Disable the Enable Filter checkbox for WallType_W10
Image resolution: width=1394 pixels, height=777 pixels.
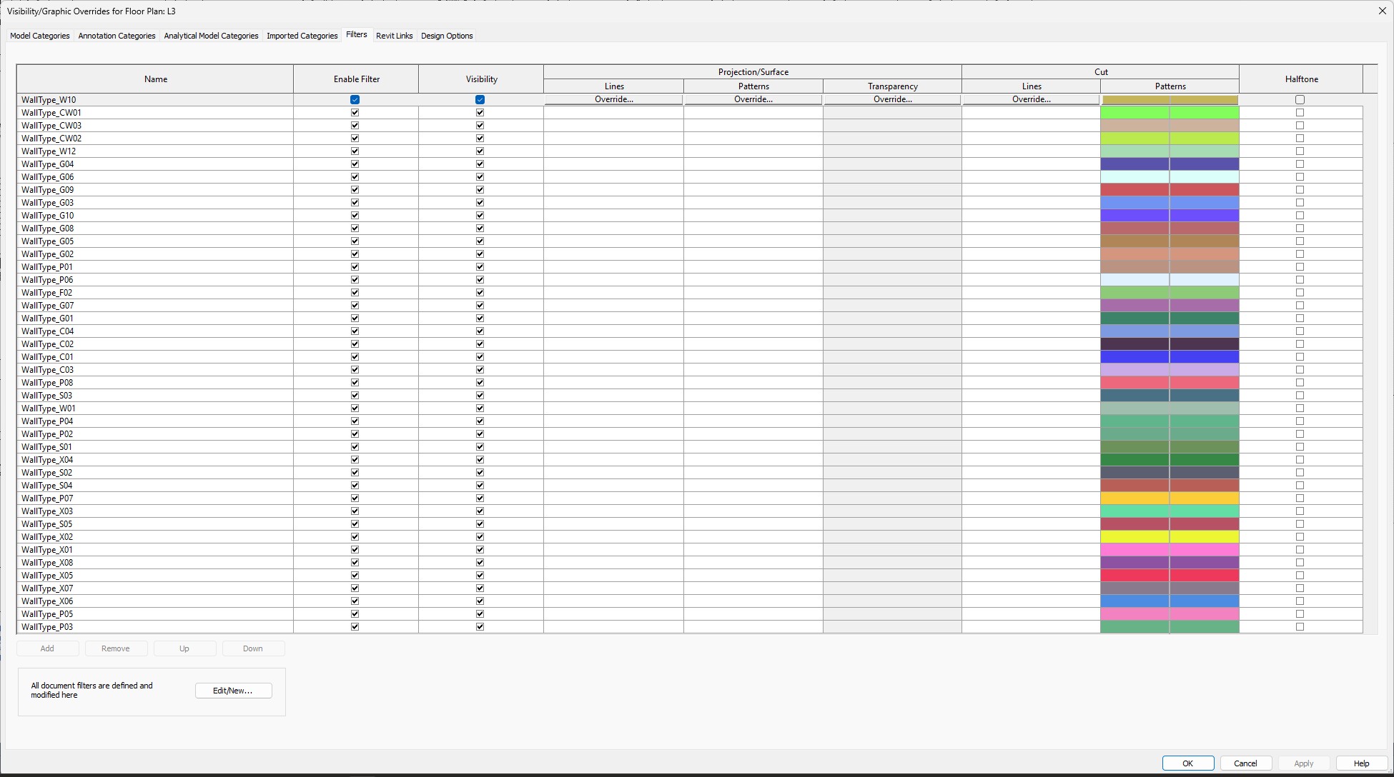tap(355, 100)
